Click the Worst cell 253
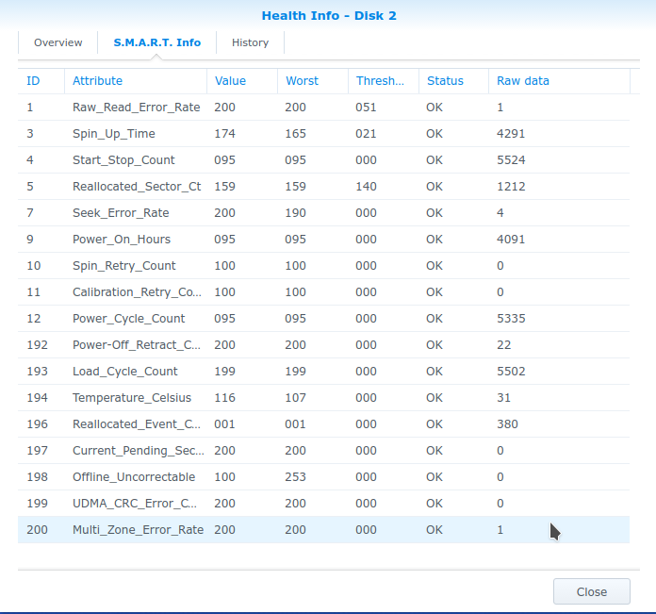 [x=295, y=476]
